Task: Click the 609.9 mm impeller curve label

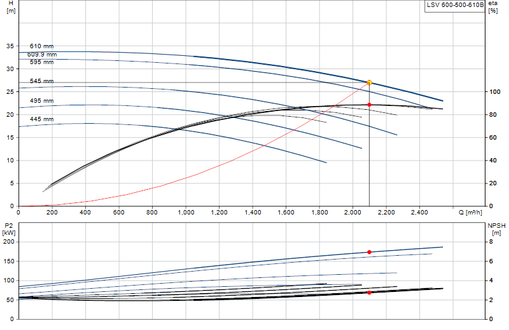Action: [42, 55]
